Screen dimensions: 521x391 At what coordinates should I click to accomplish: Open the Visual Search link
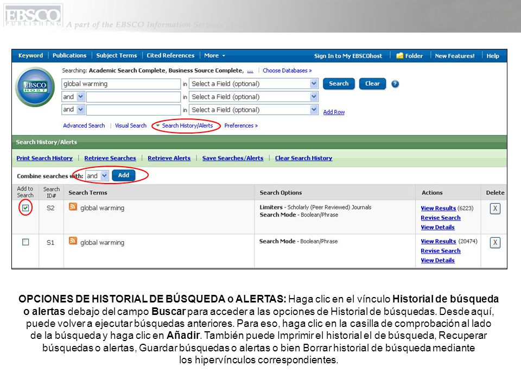coord(131,125)
